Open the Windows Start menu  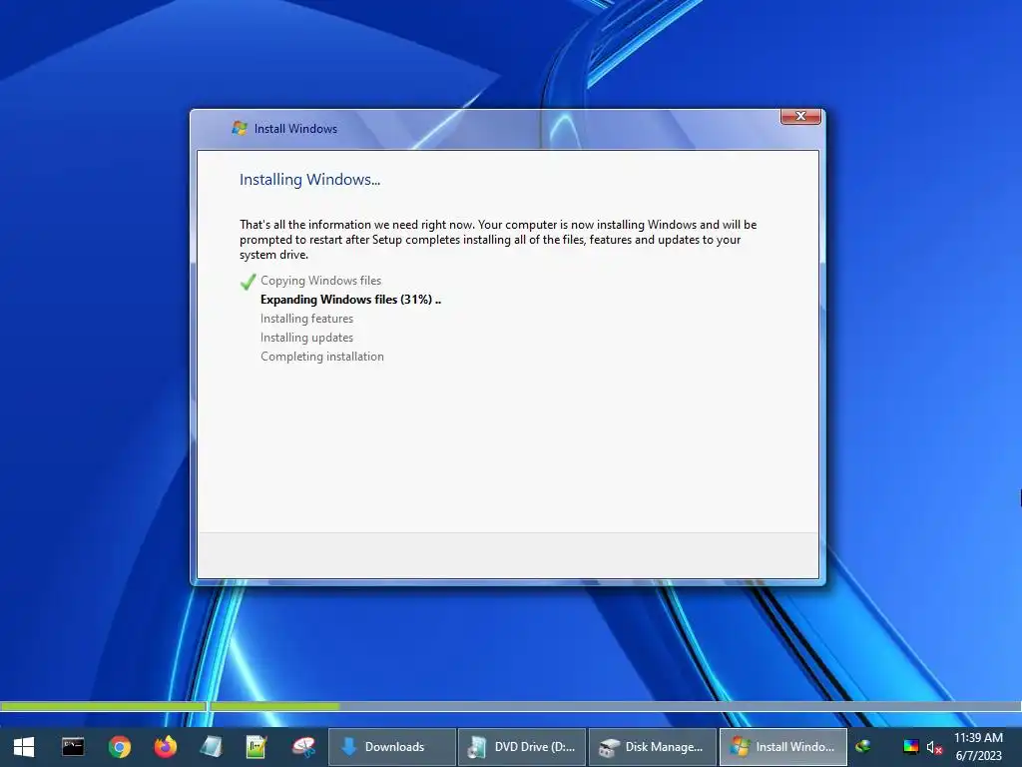tap(24, 747)
